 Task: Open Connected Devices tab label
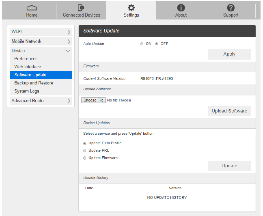click(x=81, y=15)
